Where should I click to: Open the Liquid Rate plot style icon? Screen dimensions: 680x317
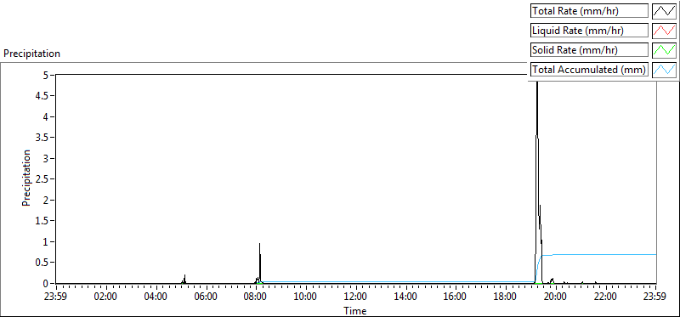(x=664, y=31)
